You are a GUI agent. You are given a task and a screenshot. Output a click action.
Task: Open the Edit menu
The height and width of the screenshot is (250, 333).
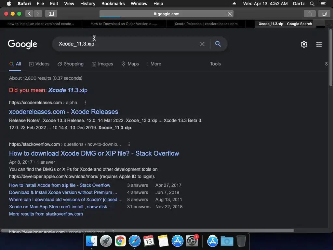pyautogui.click(x=54, y=4)
